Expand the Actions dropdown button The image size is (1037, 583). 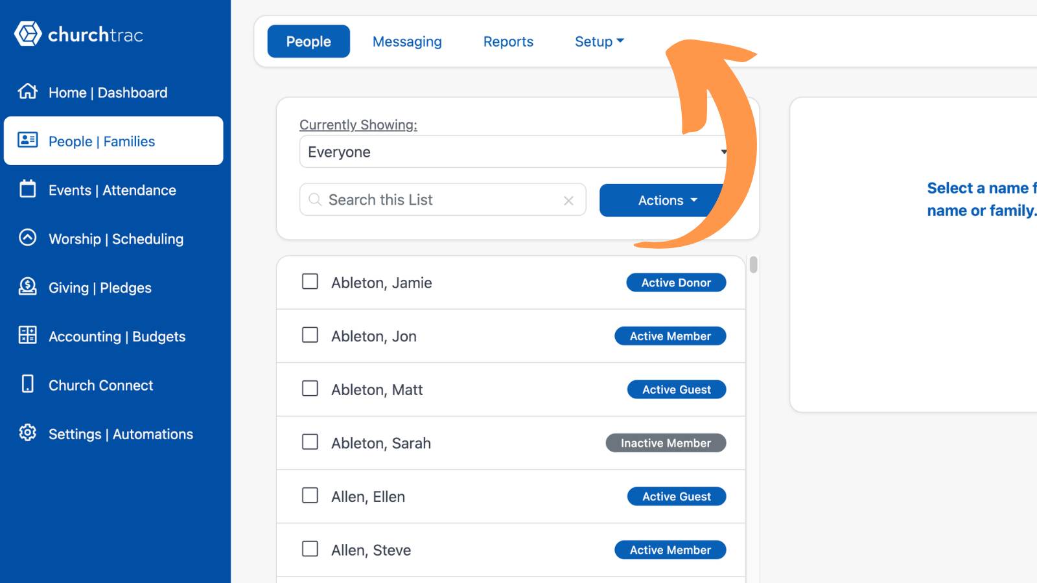click(x=667, y=200)
